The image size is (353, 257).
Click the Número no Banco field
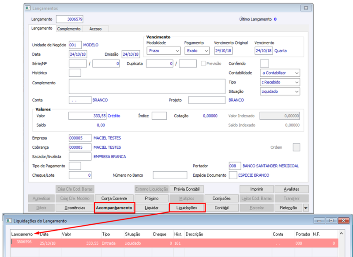click(x=170, y=175)
